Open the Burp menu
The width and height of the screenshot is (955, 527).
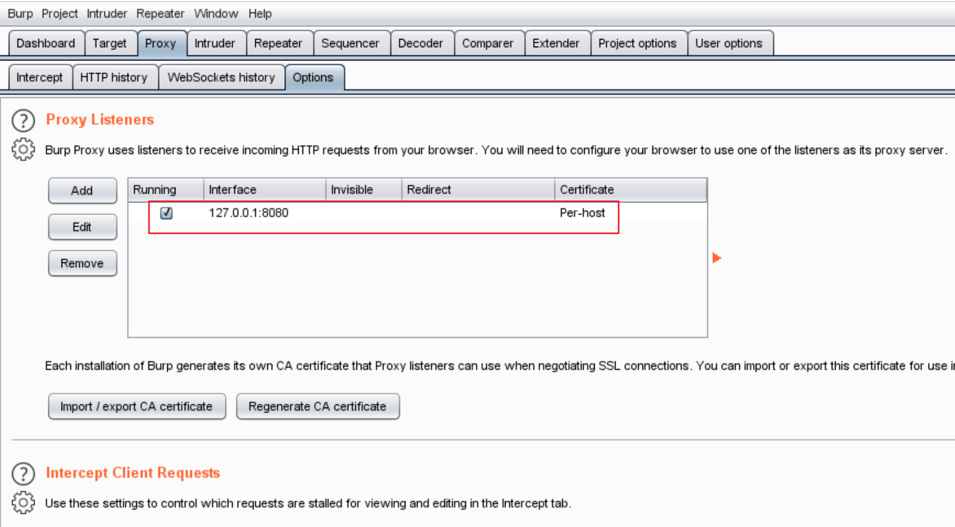[x=20, y=14]
